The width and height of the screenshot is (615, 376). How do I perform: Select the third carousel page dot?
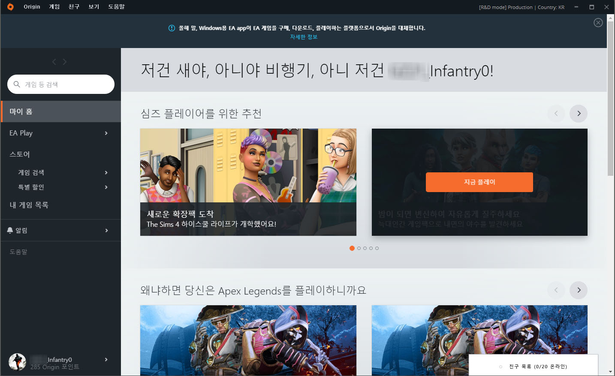coord(365,248)
